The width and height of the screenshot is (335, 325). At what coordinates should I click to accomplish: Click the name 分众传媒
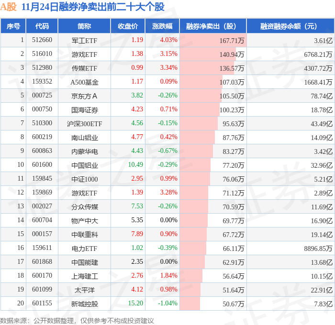[85, 207]
